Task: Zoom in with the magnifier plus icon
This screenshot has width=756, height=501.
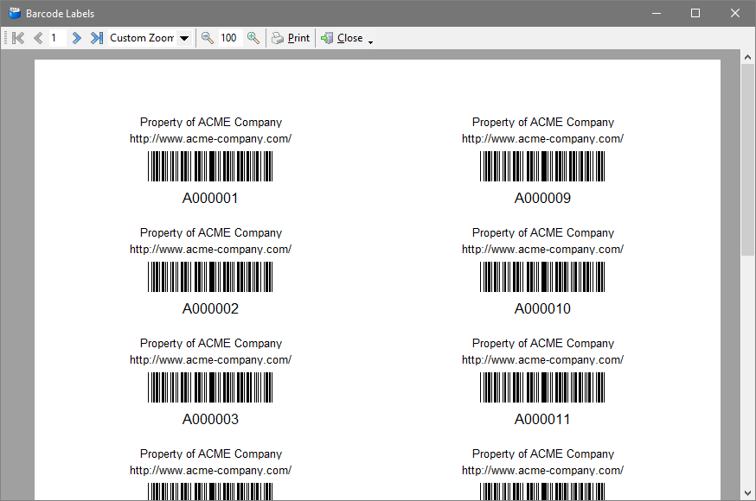Action: click(x=253, y=38)
